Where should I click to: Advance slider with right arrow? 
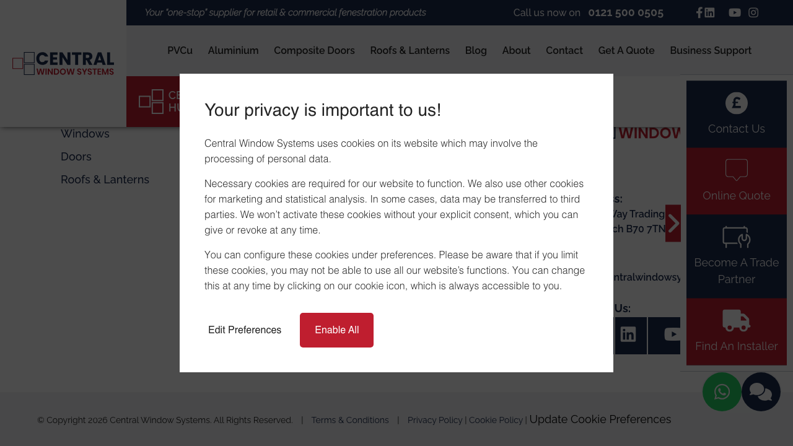click(673, 223)
